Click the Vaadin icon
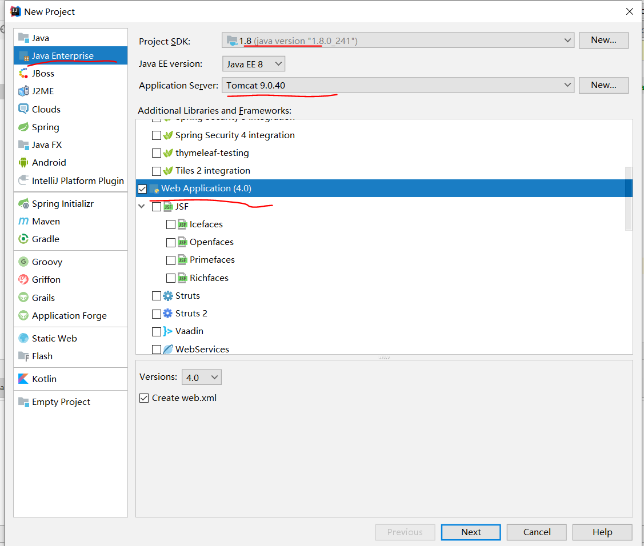The image size is (644, 546). click(x=167, y=331)
